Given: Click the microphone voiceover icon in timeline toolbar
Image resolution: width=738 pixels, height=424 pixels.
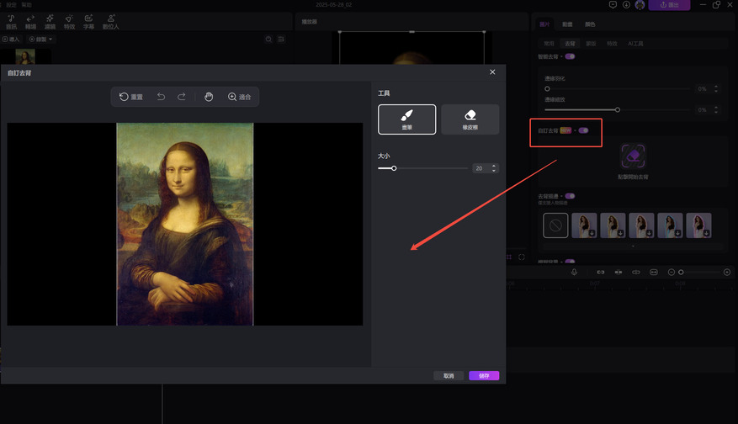Looking at the screenshot, I should pos(574,272).
